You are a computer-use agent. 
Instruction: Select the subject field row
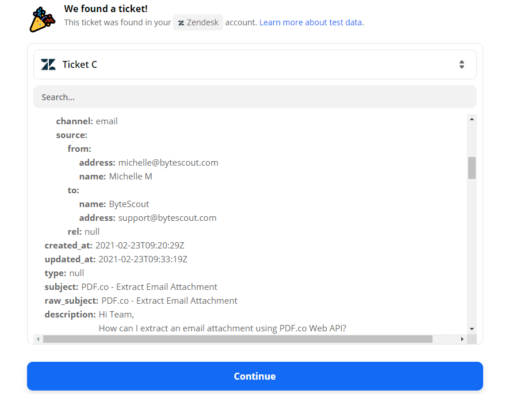[x=131, y=286]
